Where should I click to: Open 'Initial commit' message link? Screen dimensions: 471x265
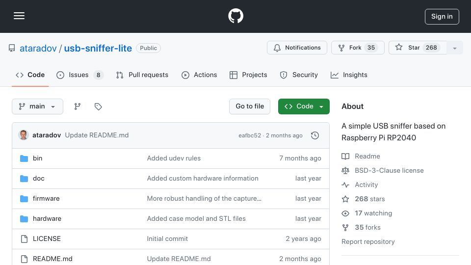[x=167, y=239]
